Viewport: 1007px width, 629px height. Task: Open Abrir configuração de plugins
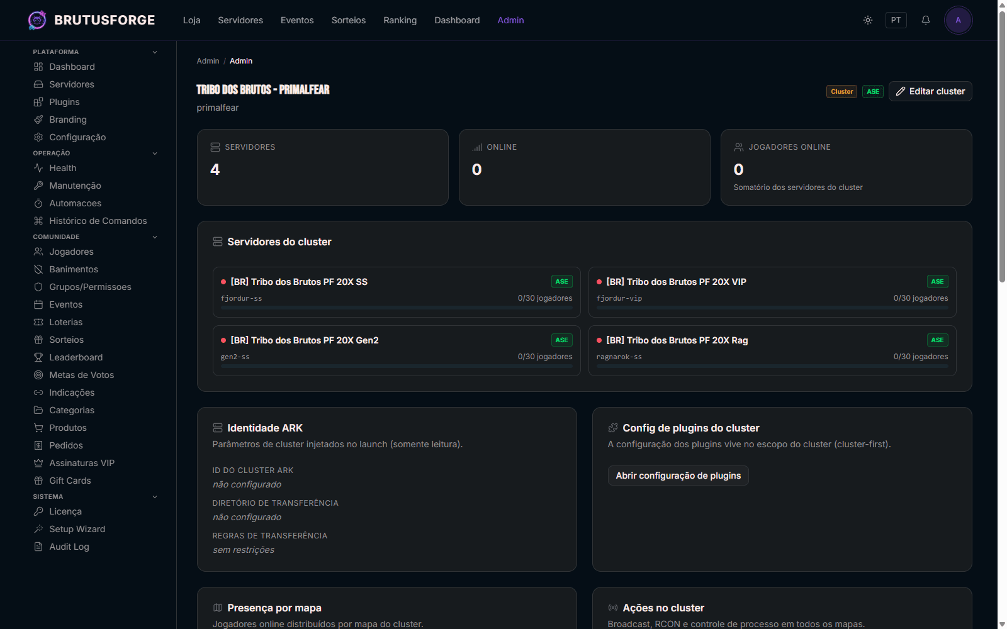coord(678,476)
